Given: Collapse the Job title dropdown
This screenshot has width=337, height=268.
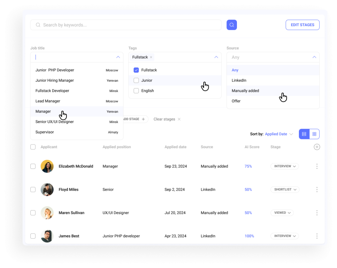Looking at the screenshot, I should tap(118, 57).
